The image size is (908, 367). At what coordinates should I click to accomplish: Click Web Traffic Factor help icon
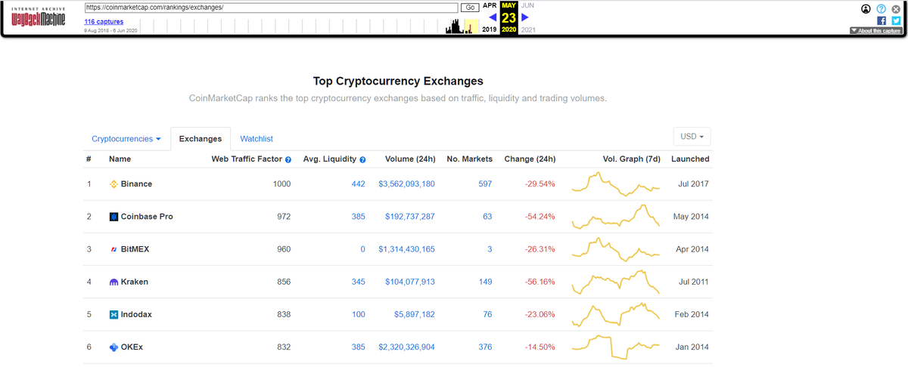pyautogui.click(x=288, y=160)
